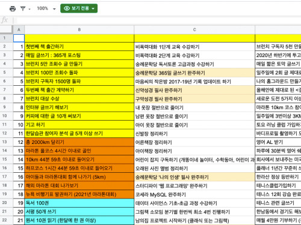Click cell '원서 10권 읽기'

pyautogui.click(x=79, y=220)
